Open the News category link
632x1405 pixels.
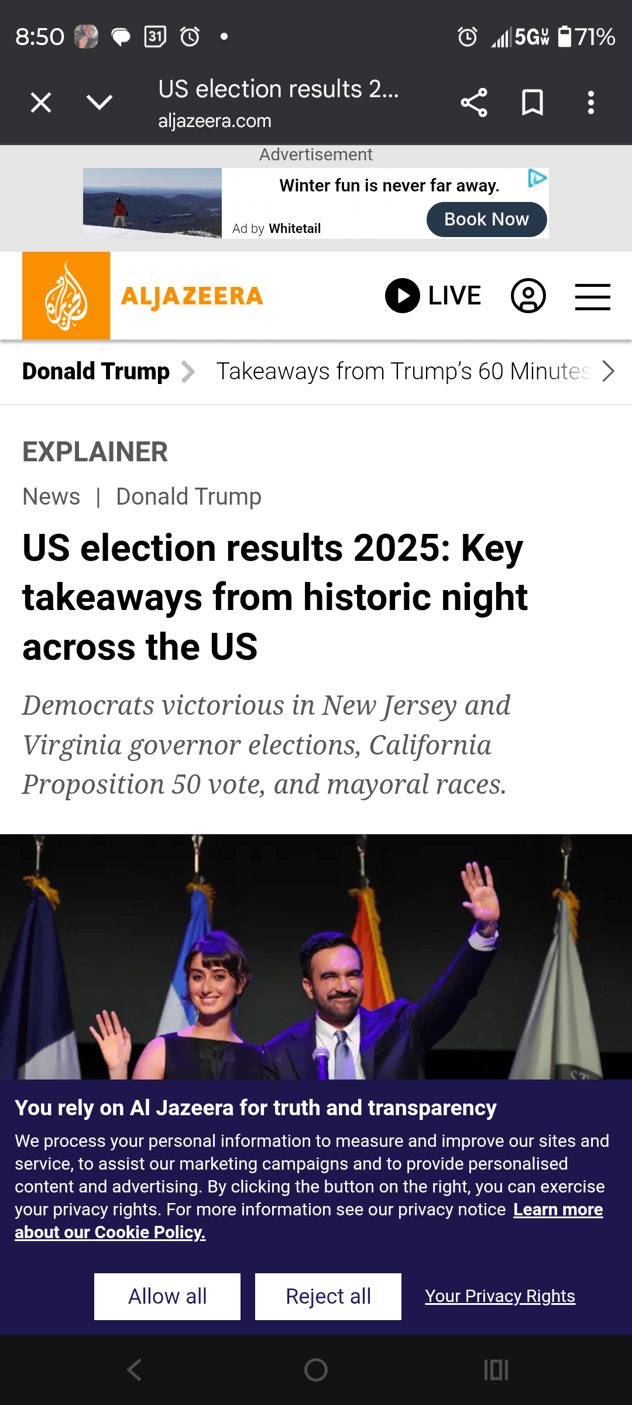pos(51,497)
